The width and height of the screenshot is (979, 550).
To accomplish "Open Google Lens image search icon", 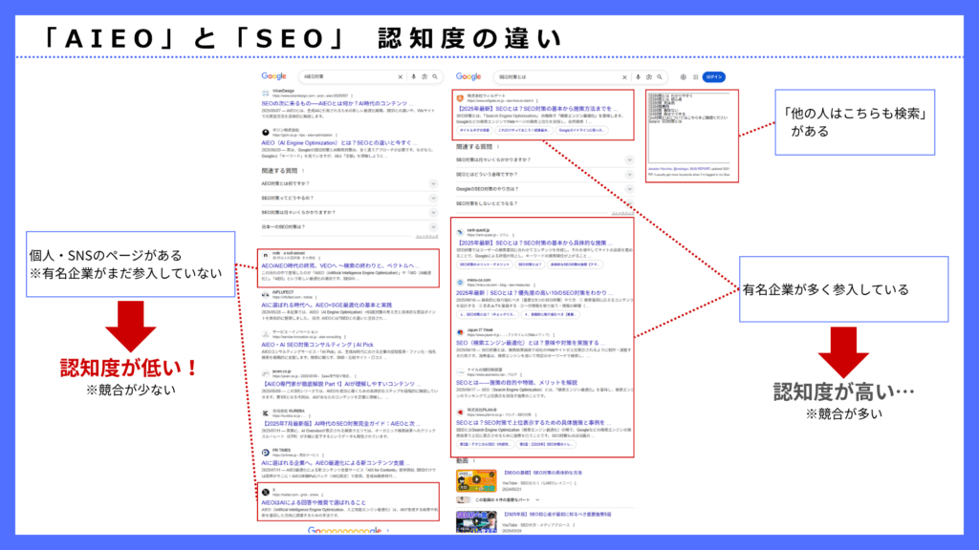I will 424,76.
